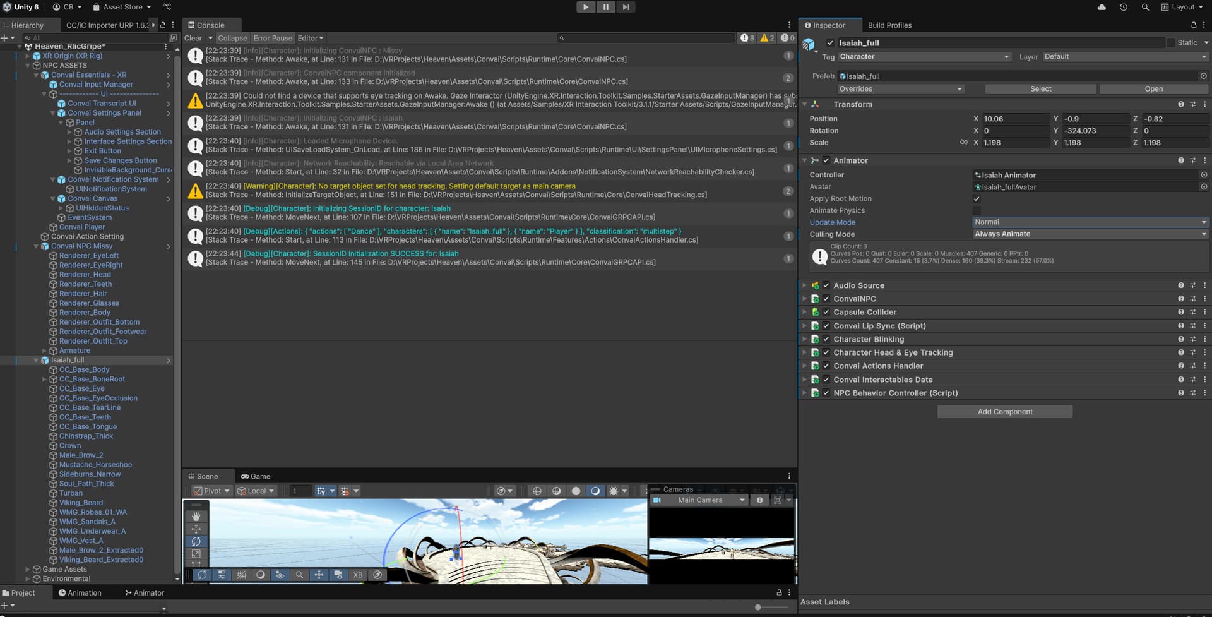
Task: Click the Step frame button
Action: click(626, 7)
